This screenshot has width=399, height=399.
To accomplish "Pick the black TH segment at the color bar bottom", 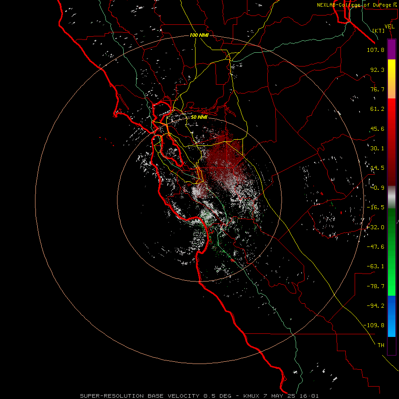I will 391,346.
